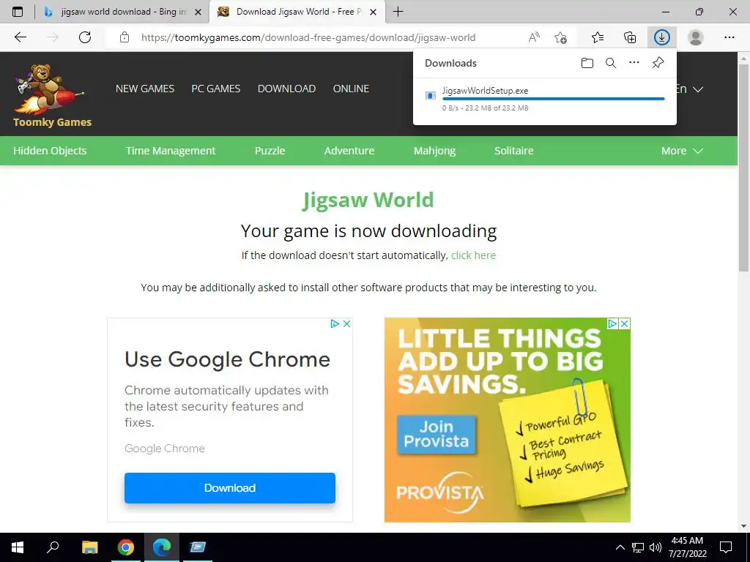This screenshot has width=750, height=562.
Task: Open downloads folder icon in Downloads panel
Action: [587, 63]
